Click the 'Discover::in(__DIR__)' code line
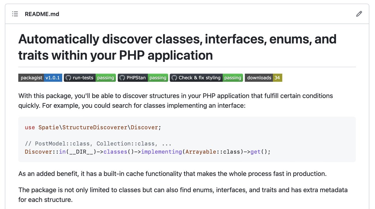 [x=147, y=152]
